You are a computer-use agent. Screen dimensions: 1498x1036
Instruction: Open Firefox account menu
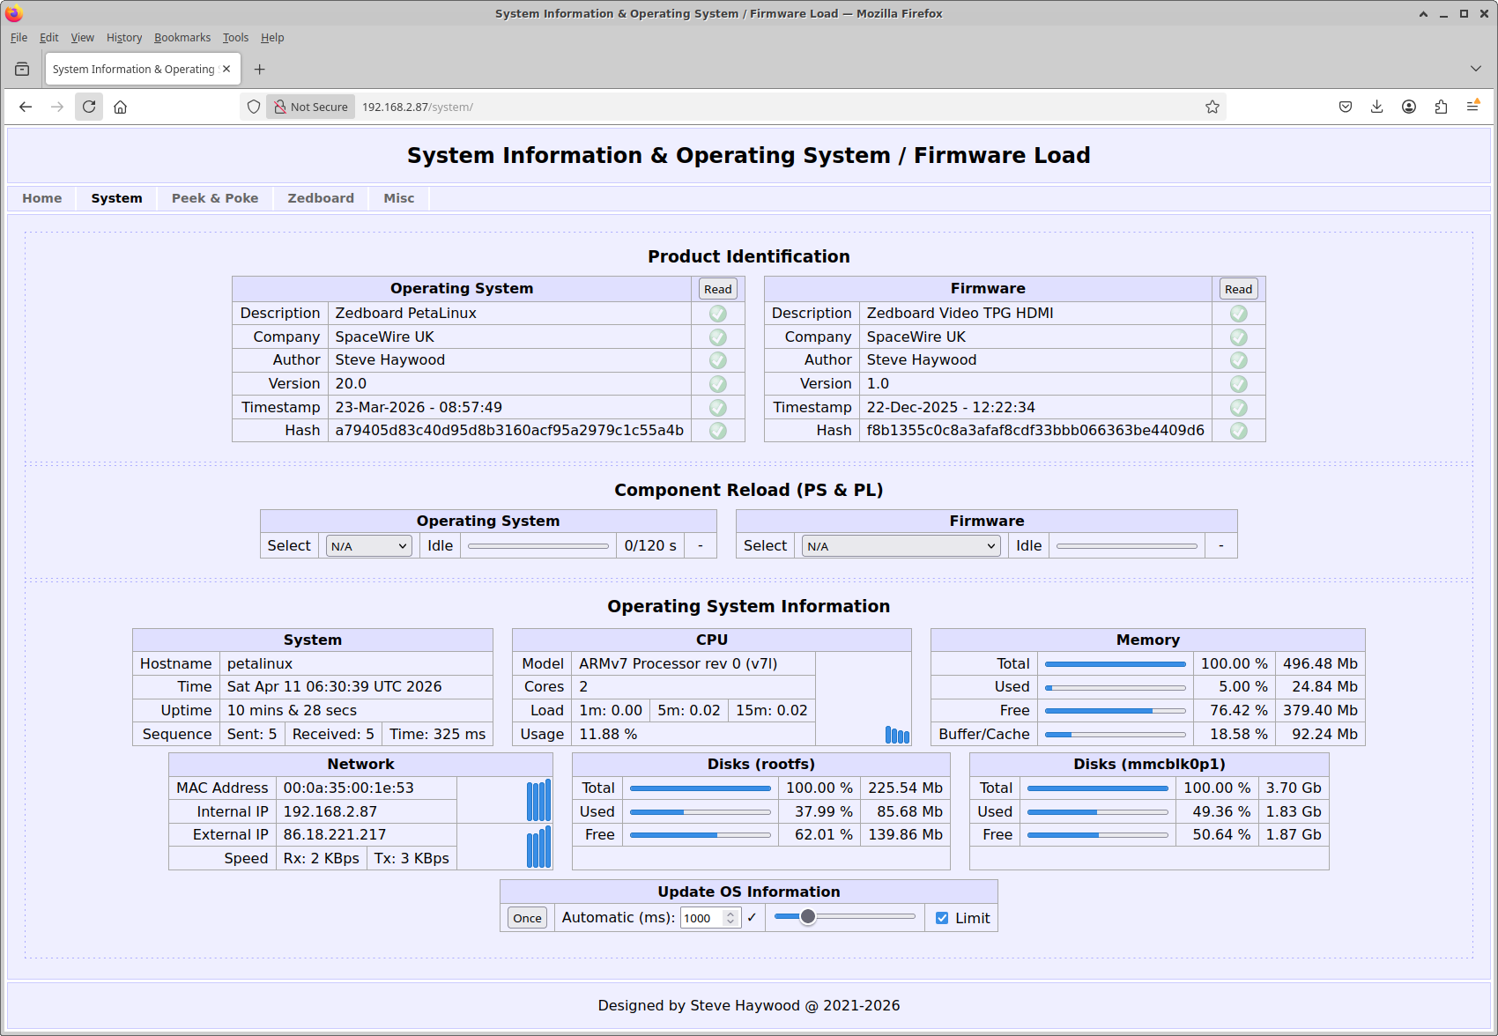point(1409,107)
